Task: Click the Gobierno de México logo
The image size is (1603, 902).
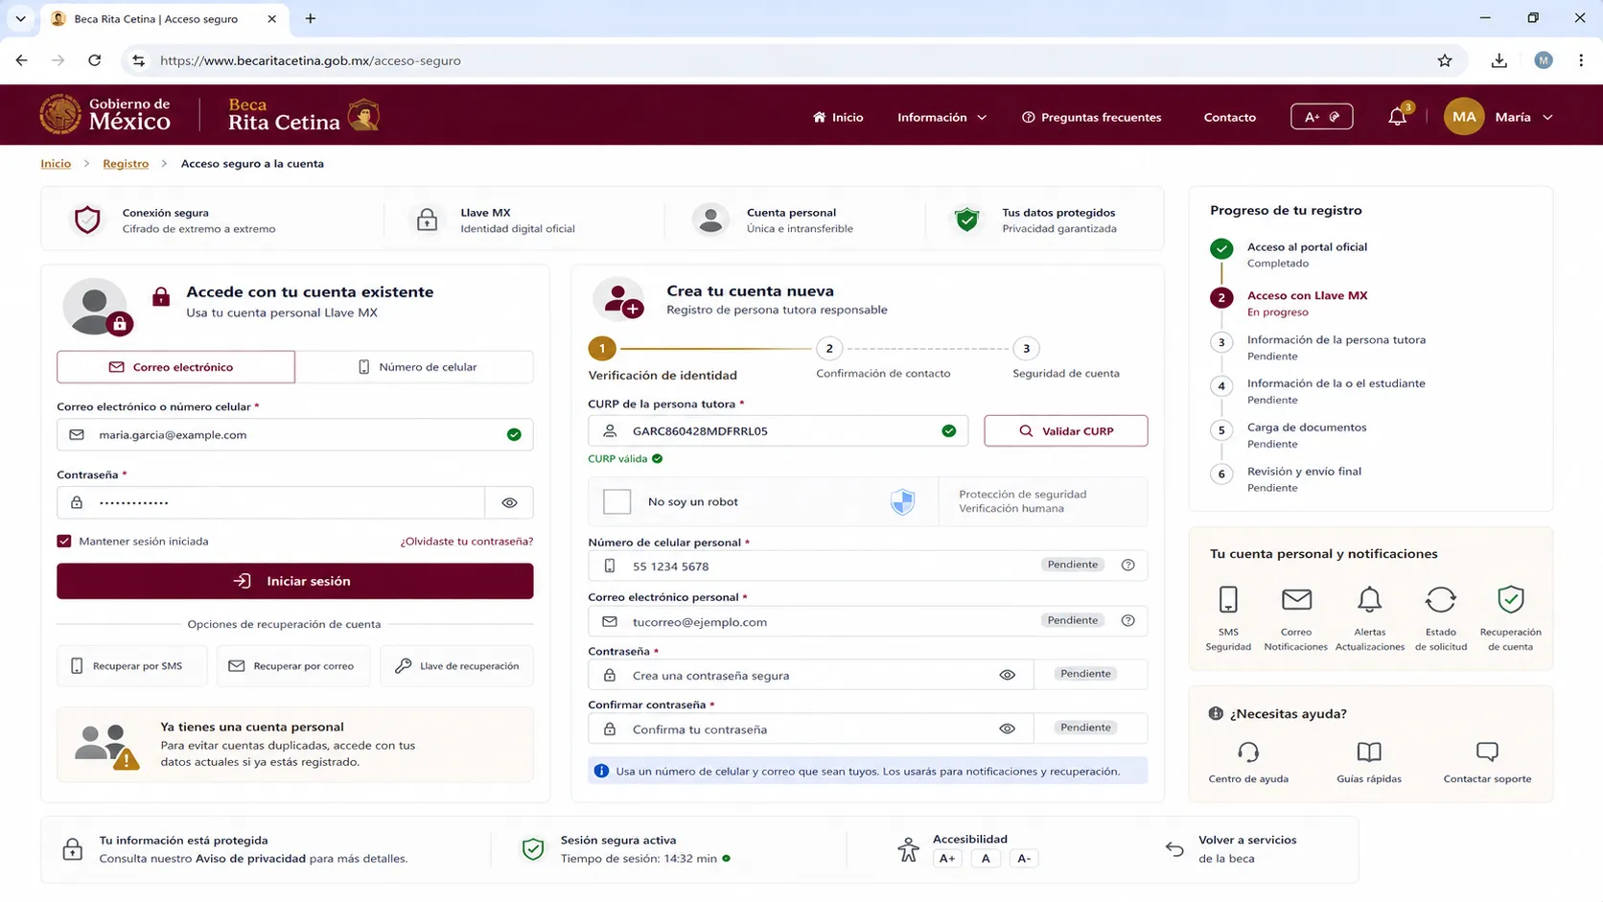Action: pos(105,115)
